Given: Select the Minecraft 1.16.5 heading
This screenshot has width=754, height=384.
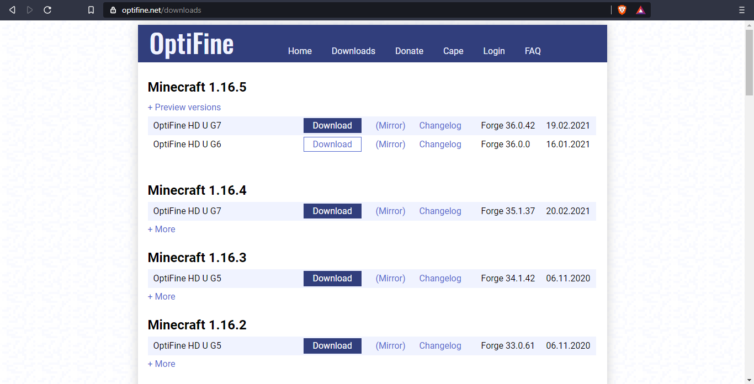Looking at the screenshot, I should [197, 87].
